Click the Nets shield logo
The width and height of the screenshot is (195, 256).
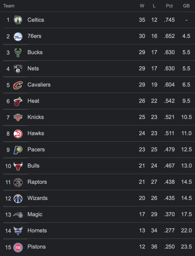(18, 69)
